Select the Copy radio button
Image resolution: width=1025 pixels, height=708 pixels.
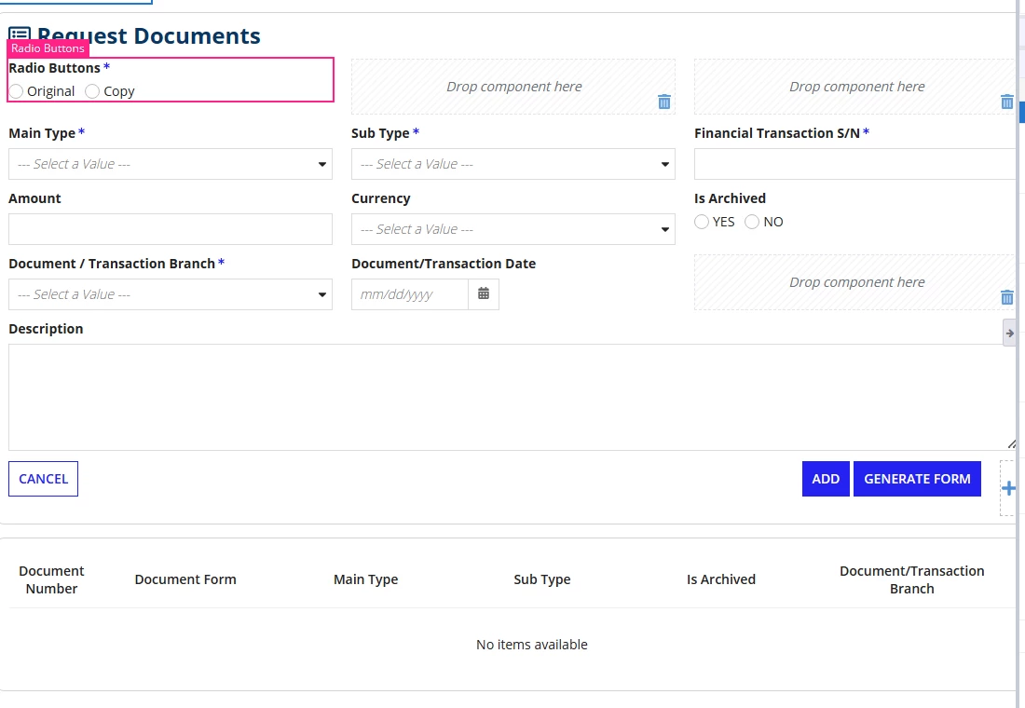click(92, 91)
